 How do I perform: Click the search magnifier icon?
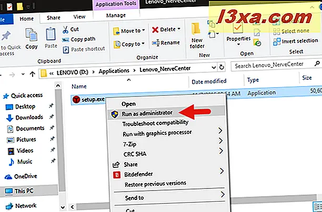tap(317, 63)
